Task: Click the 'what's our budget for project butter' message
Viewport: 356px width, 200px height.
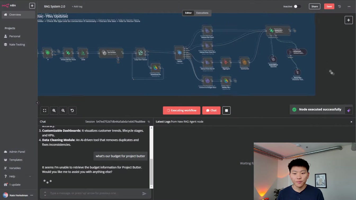Action: [120, 156]
